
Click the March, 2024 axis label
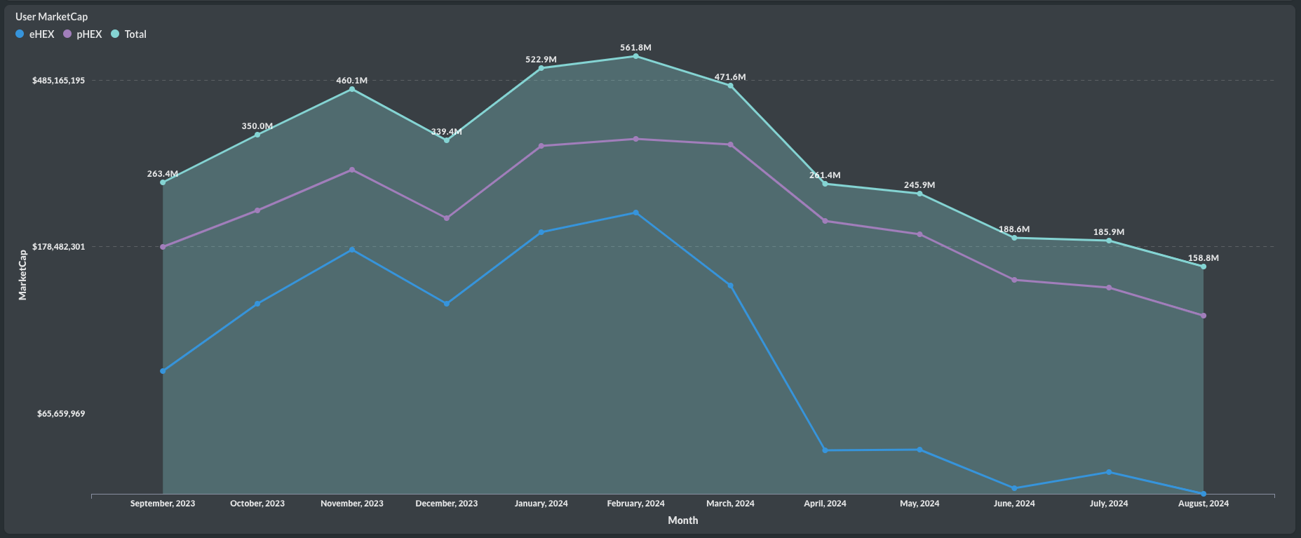[x=731, y=504]
